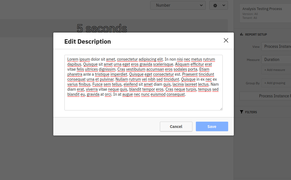
Task: Click the Report Setup bar chart icon
Action: coord(242,34)
